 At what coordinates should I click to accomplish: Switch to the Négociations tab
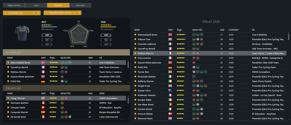pyautogui.click(x=14, y=5)
